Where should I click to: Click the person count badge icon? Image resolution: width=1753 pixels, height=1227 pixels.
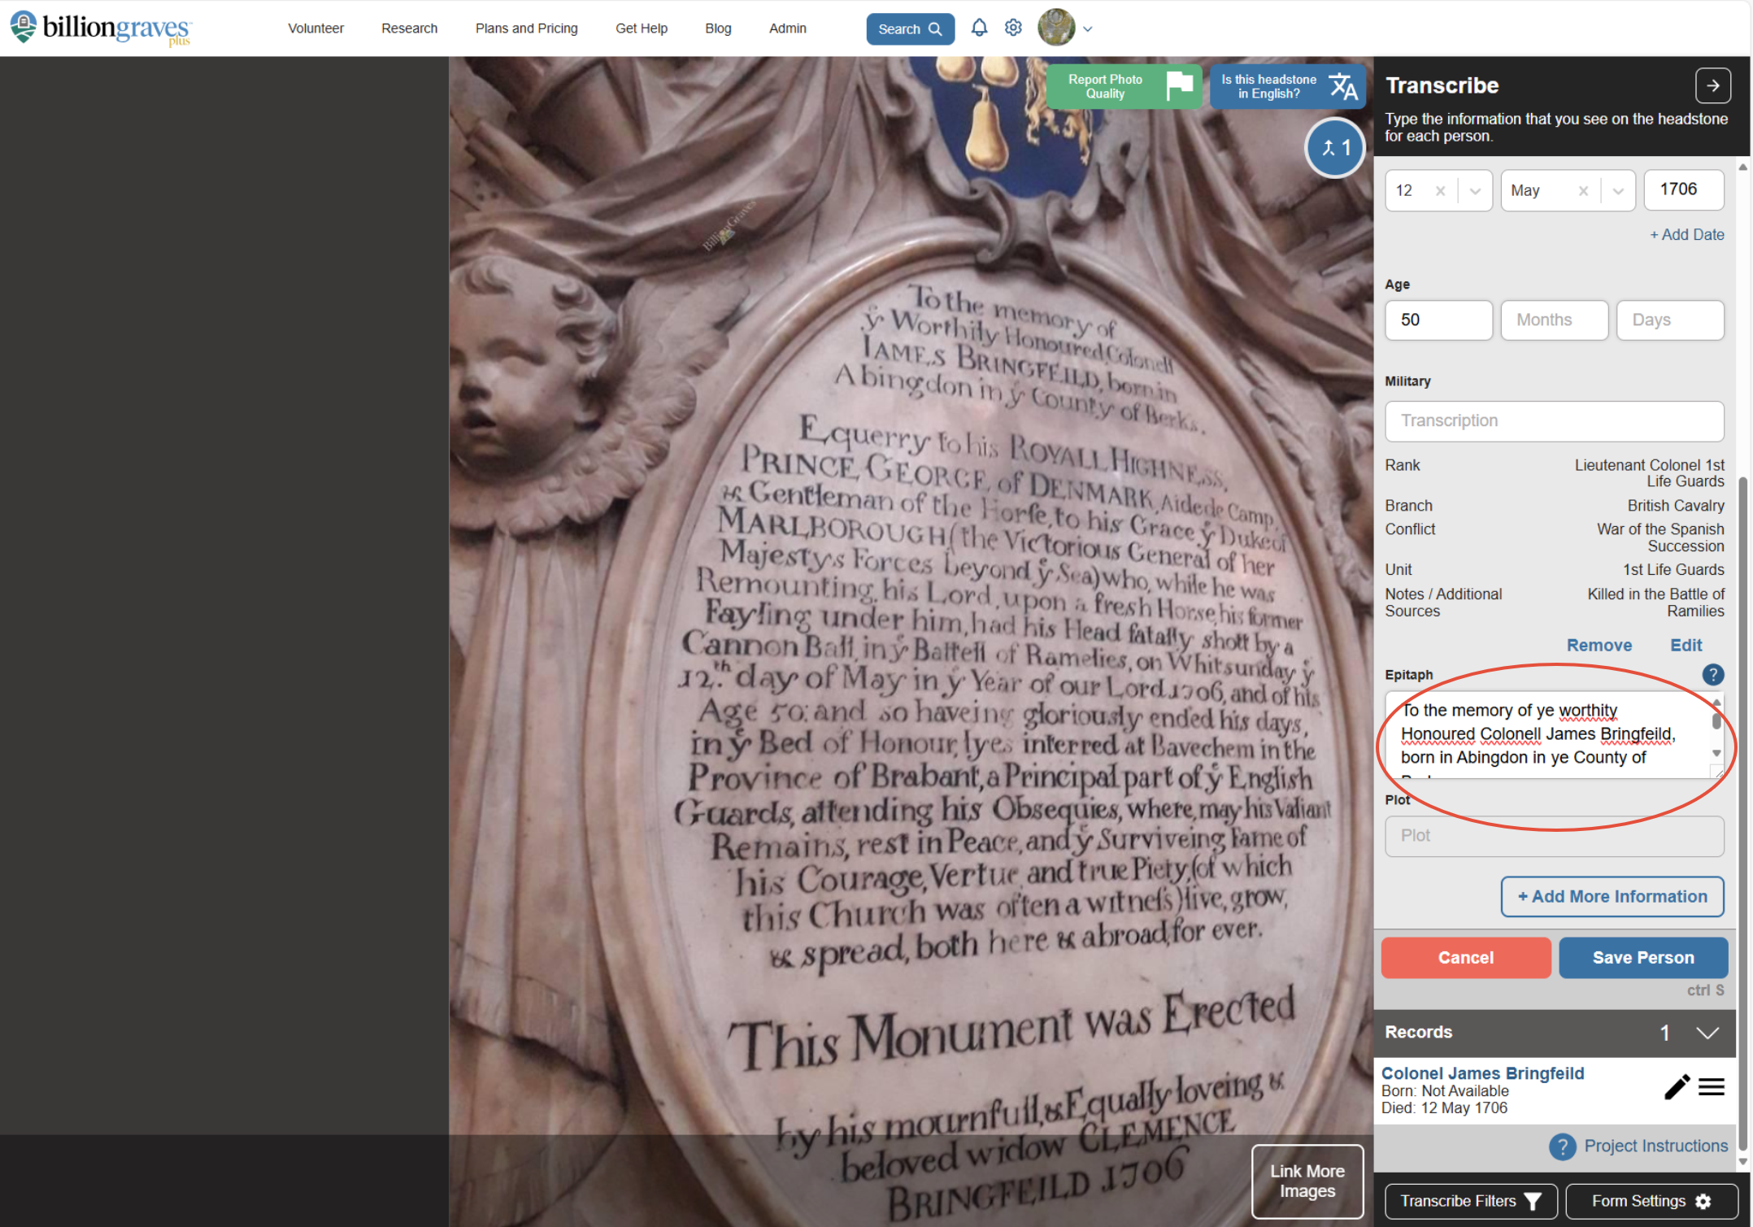click(1334, 148)
